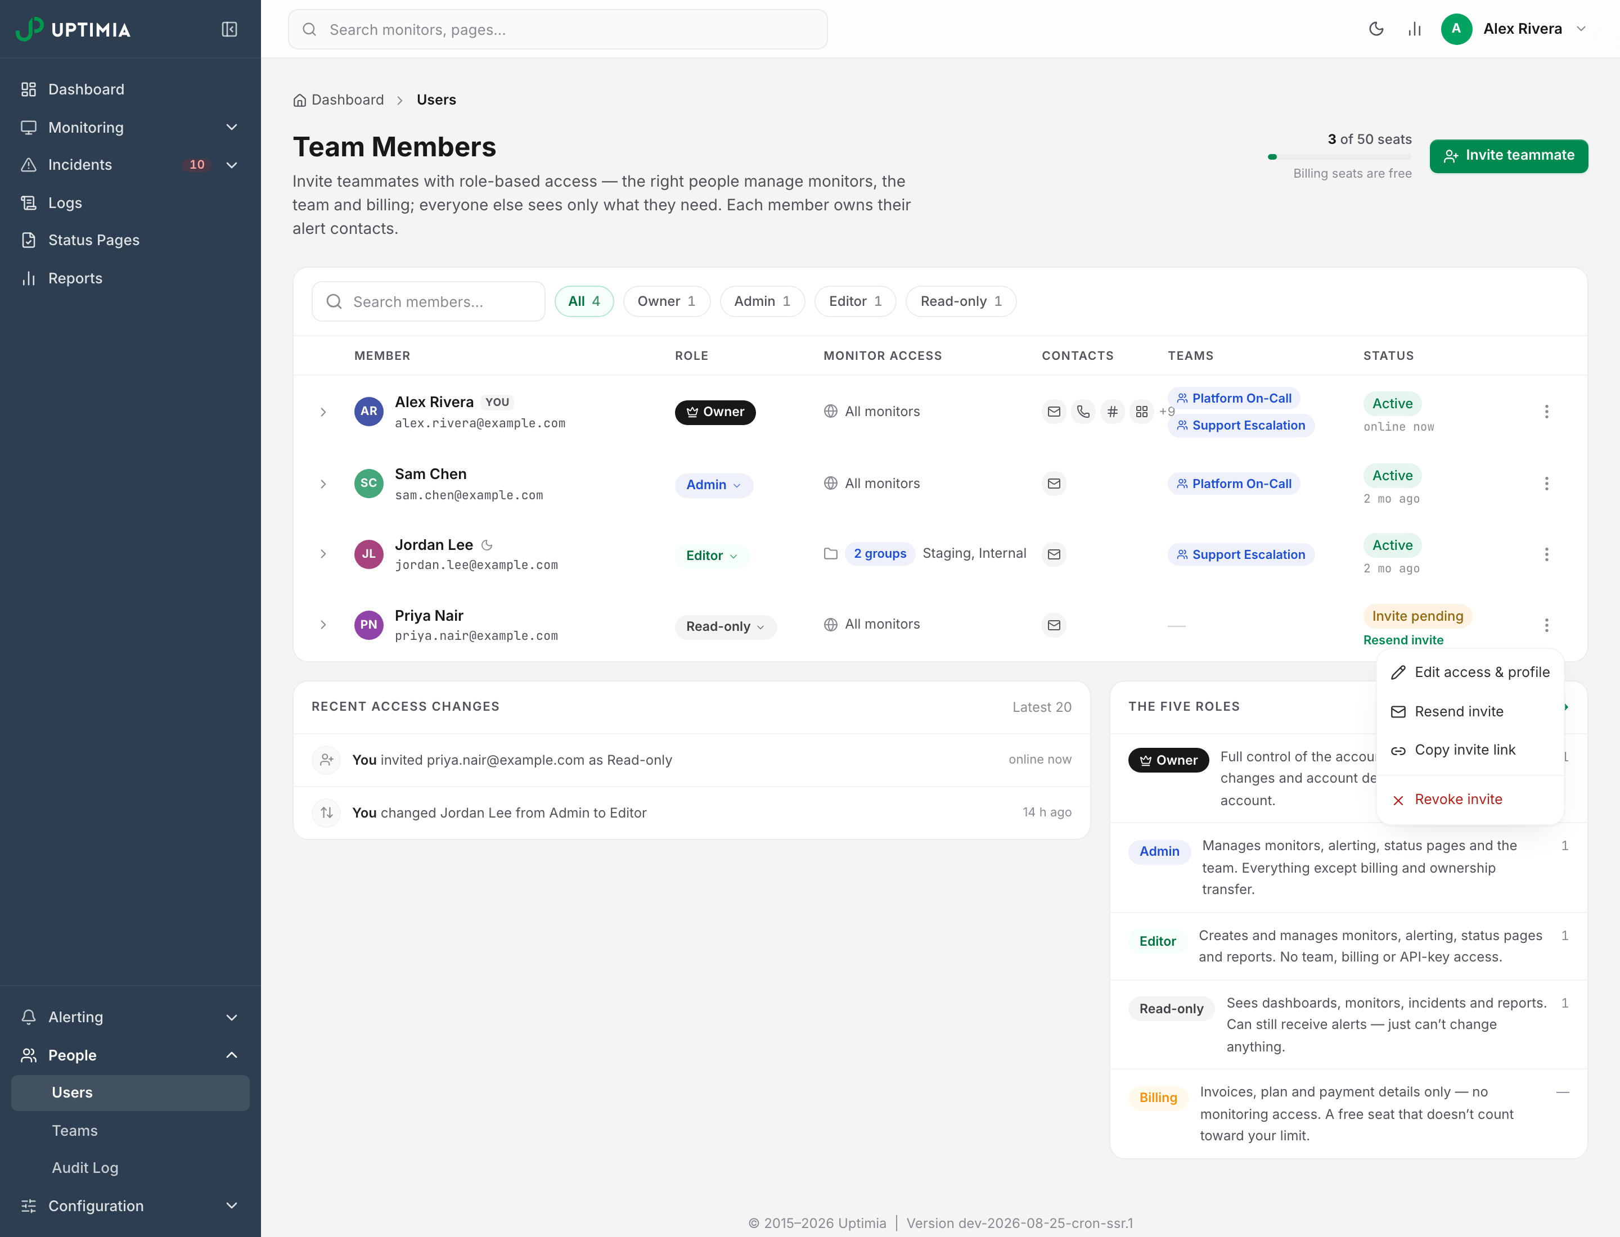
Task: Open the account menu chevron
Action: click(x=1581, y=29)
